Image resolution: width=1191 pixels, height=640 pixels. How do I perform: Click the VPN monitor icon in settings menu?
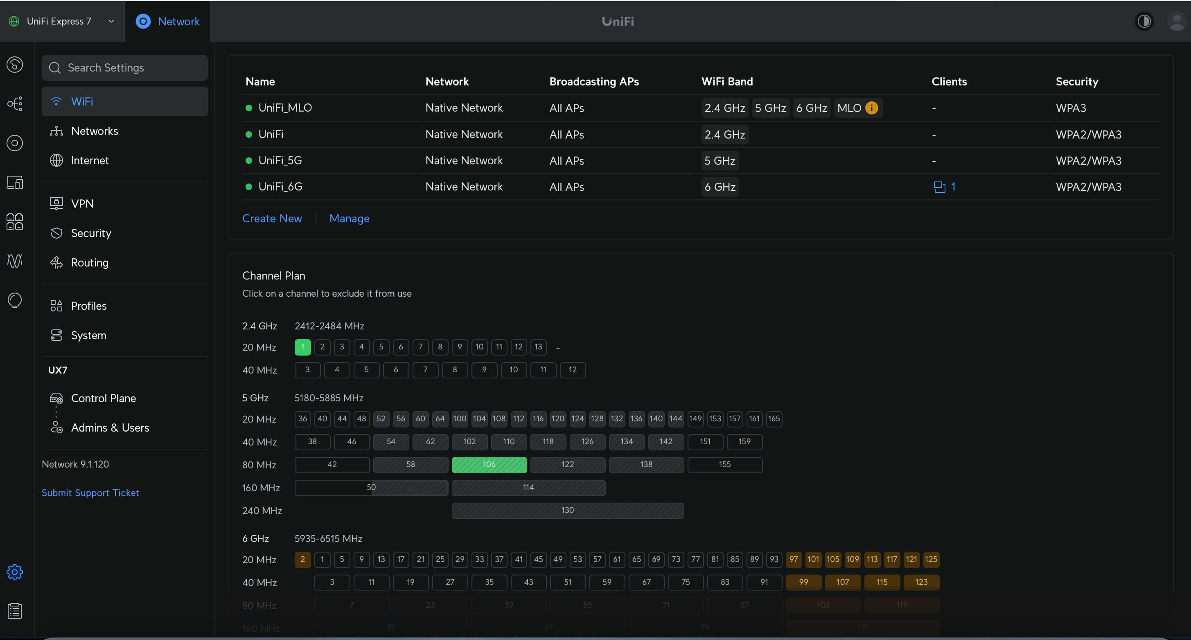point(56,203)
